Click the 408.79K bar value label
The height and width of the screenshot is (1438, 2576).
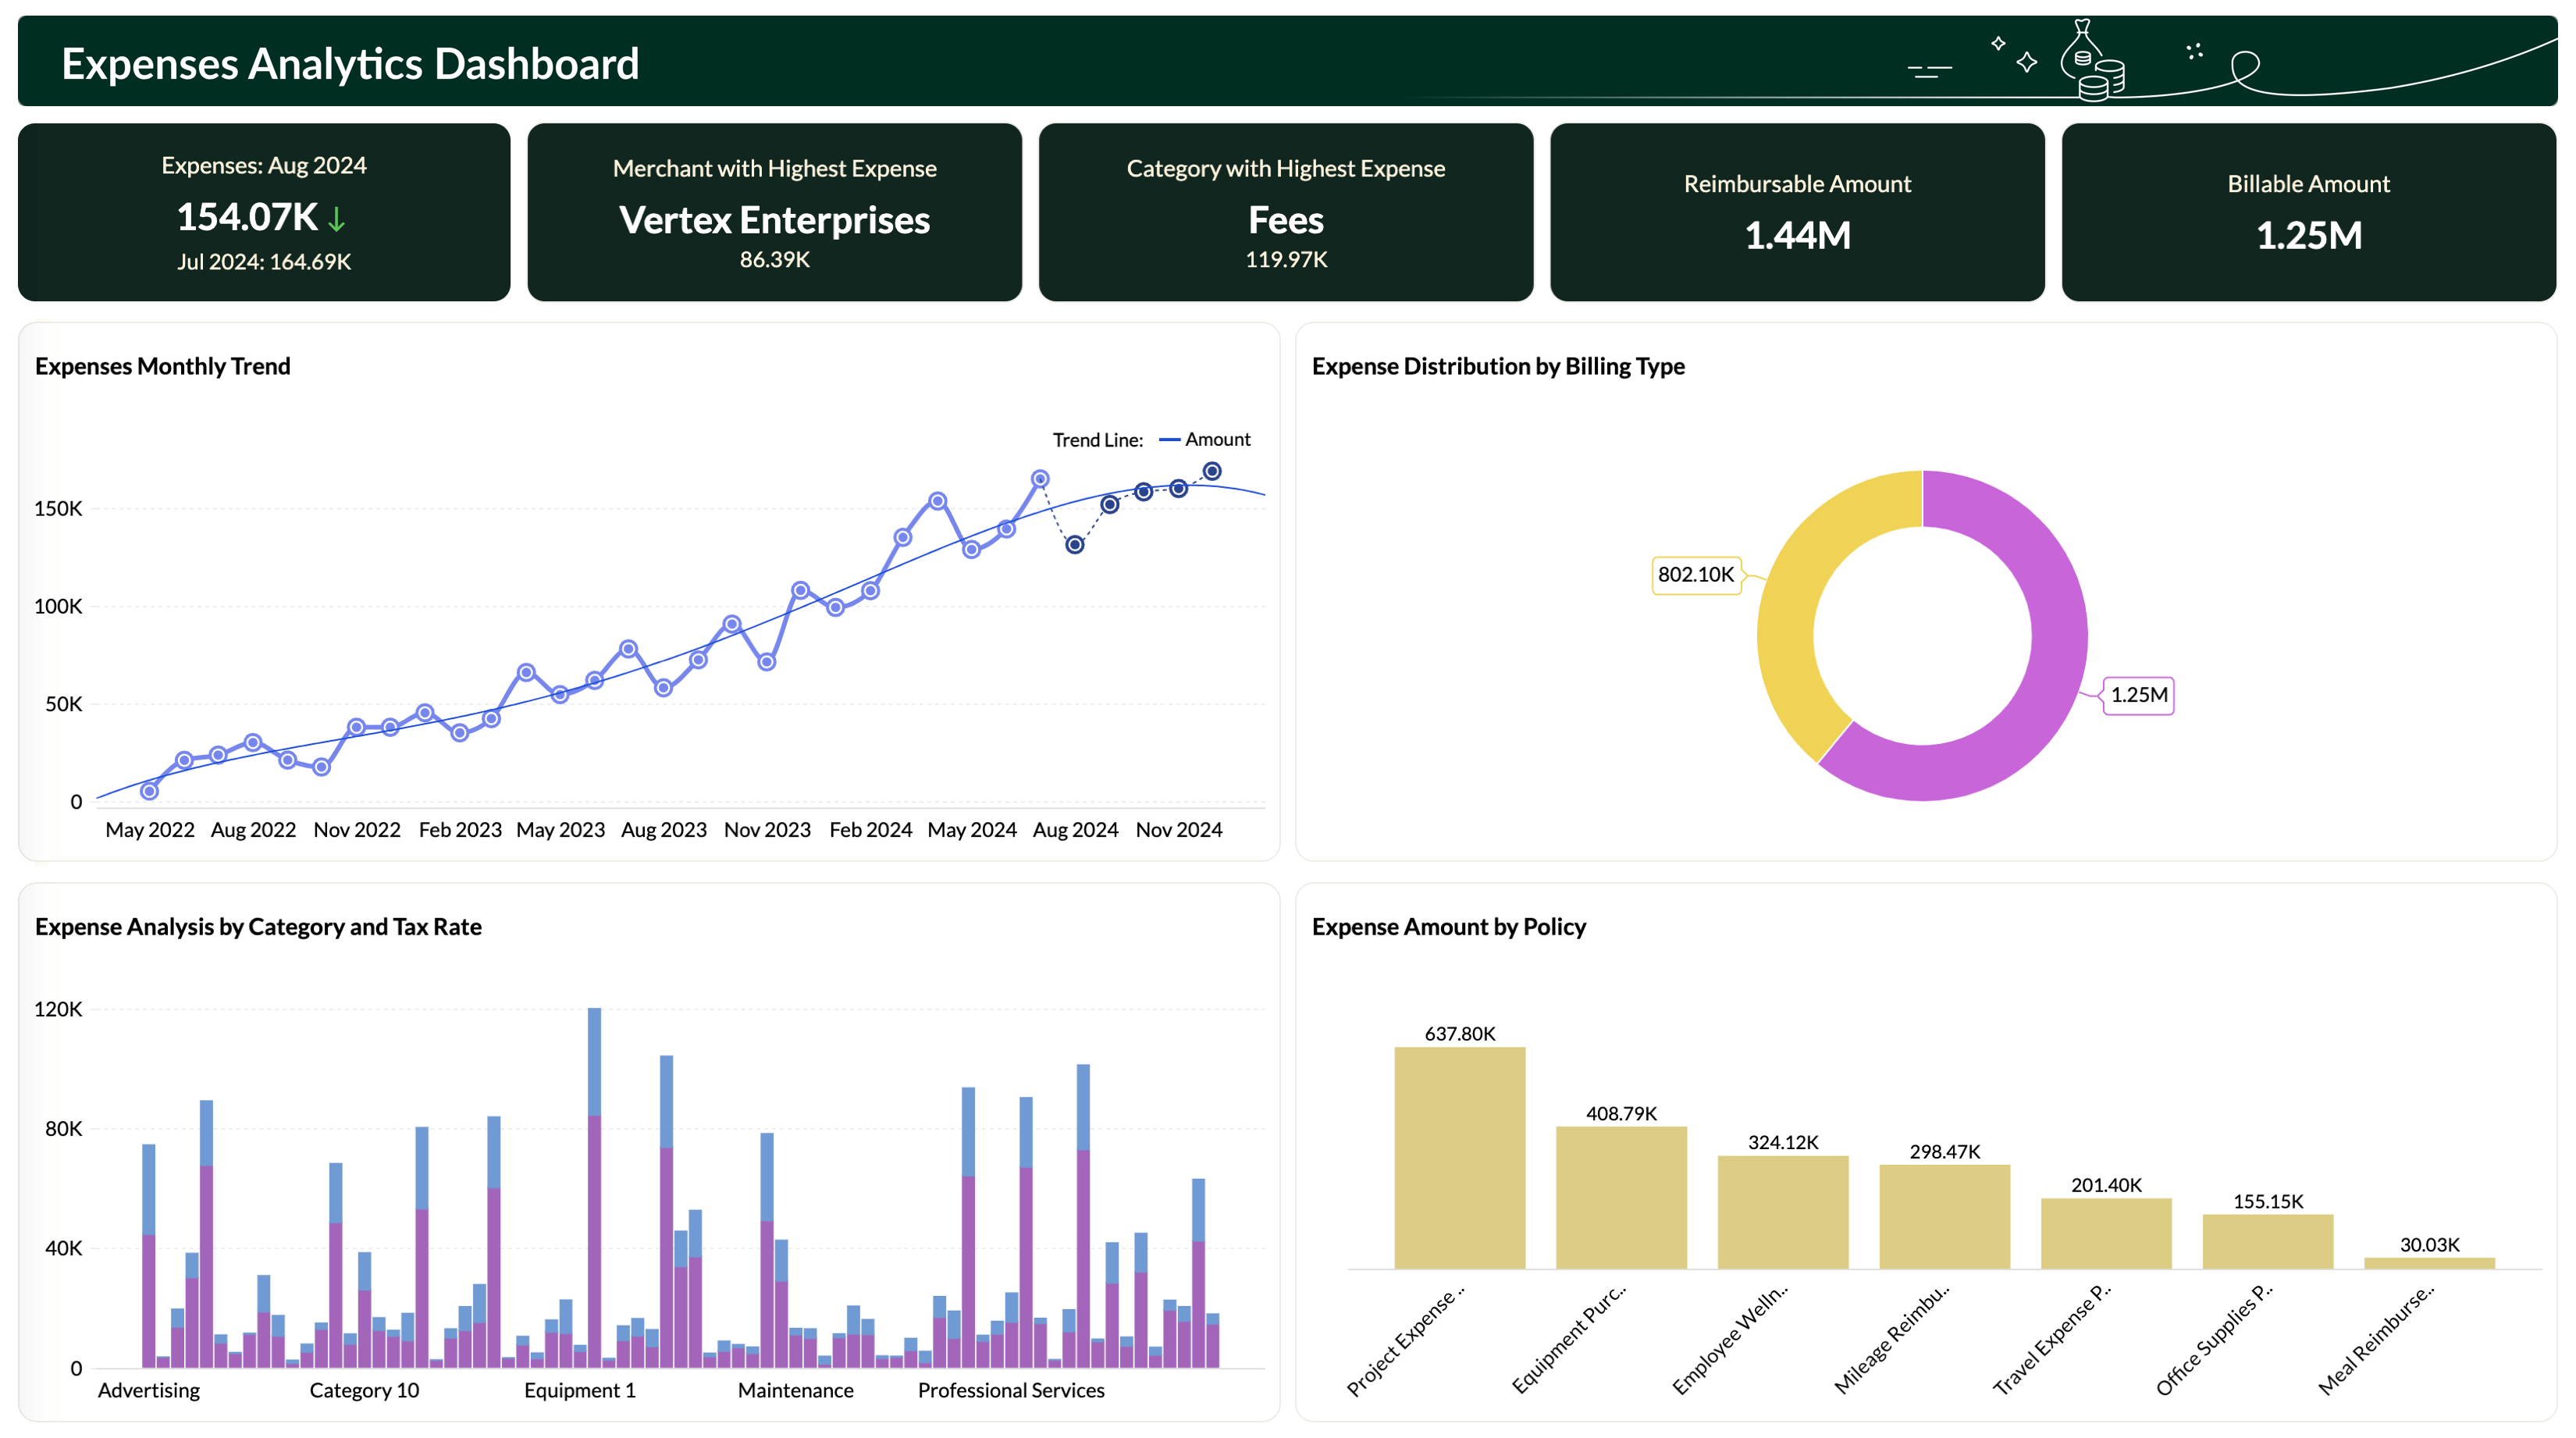1621,1113
